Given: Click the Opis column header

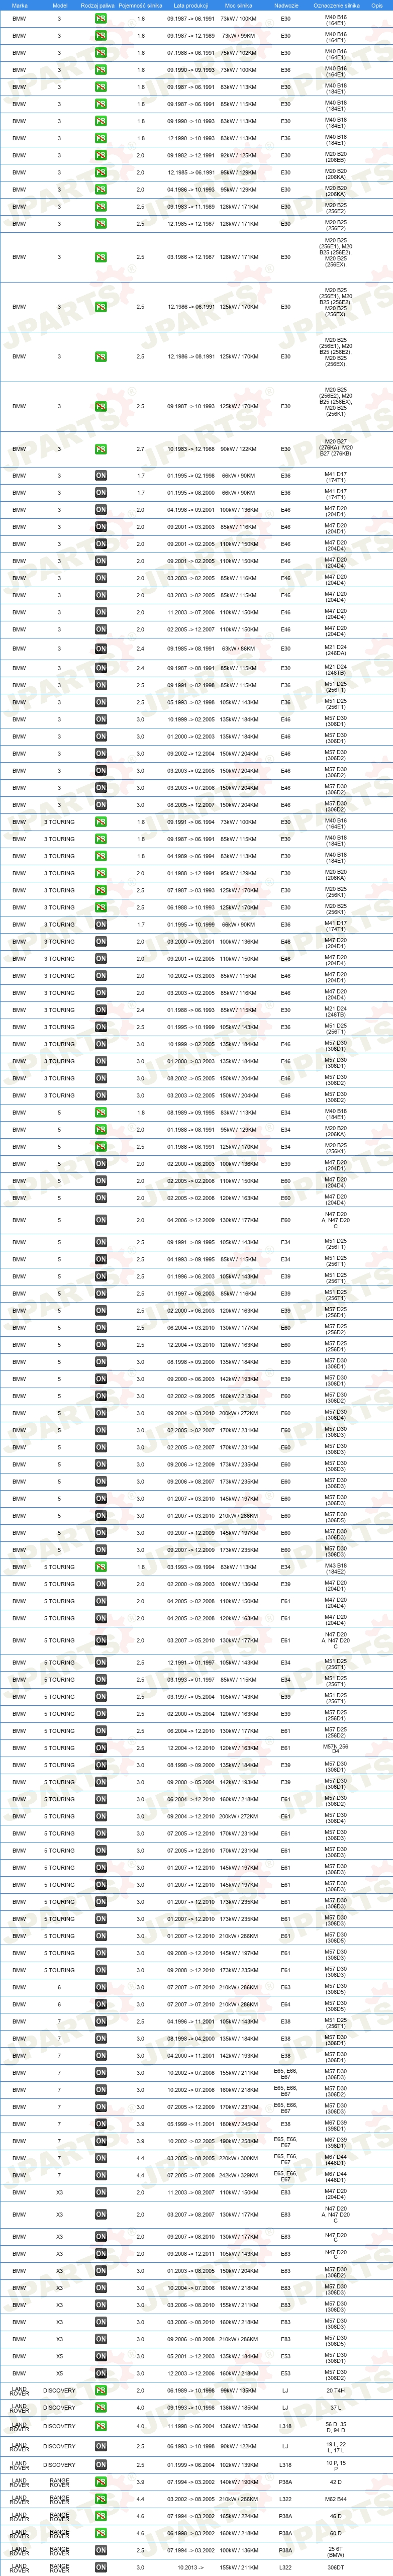Looking at the screenshot, I should tap(377, 5).
